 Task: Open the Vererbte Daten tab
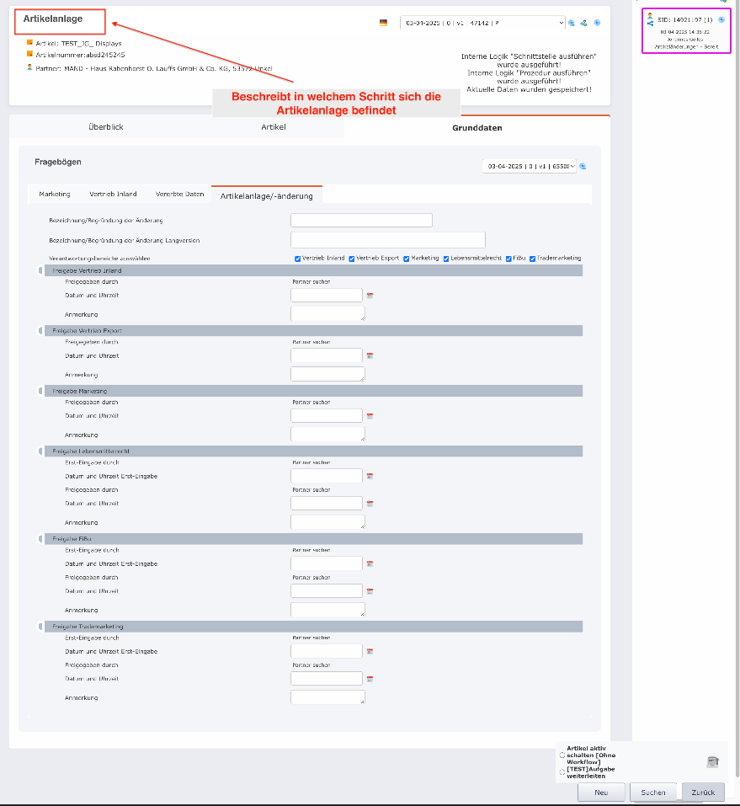(x=179, y=195)
